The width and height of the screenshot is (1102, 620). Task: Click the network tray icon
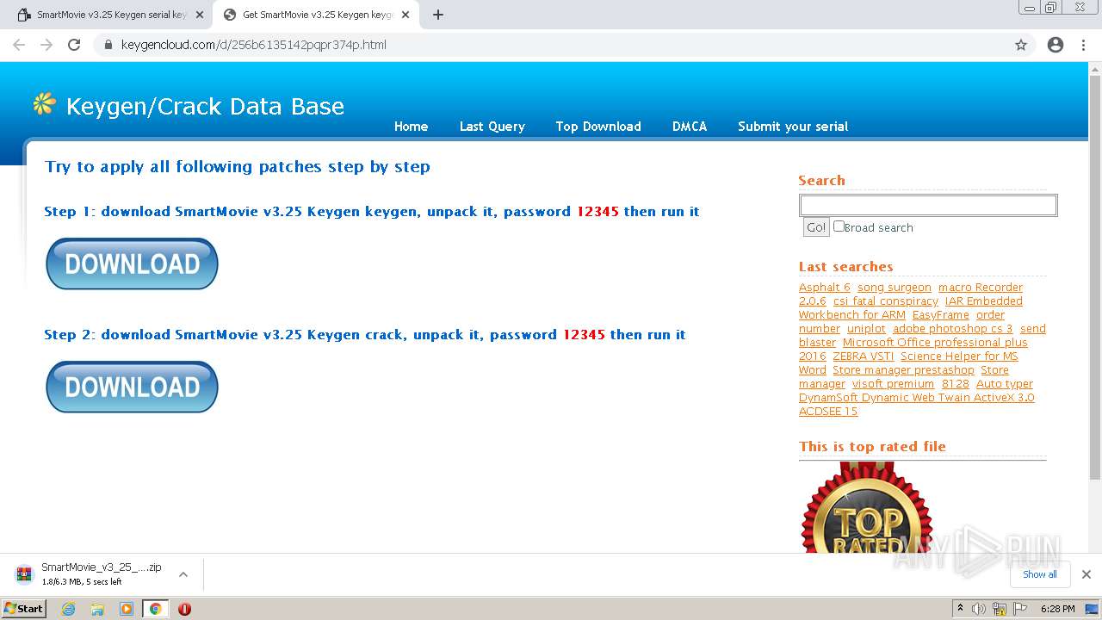(x=1000, y=609)
